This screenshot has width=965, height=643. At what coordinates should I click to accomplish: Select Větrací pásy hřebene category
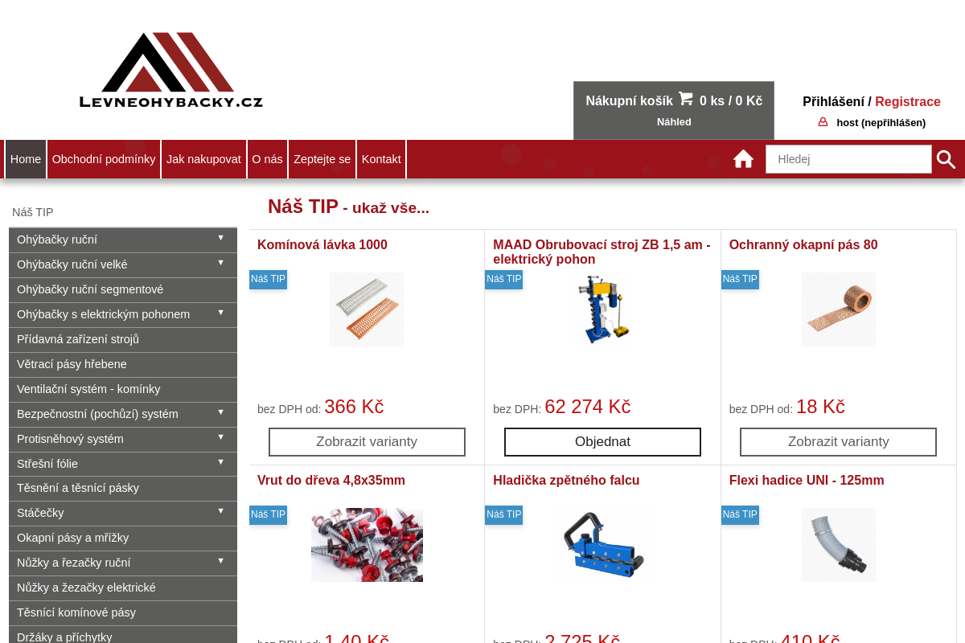[72, 364]
